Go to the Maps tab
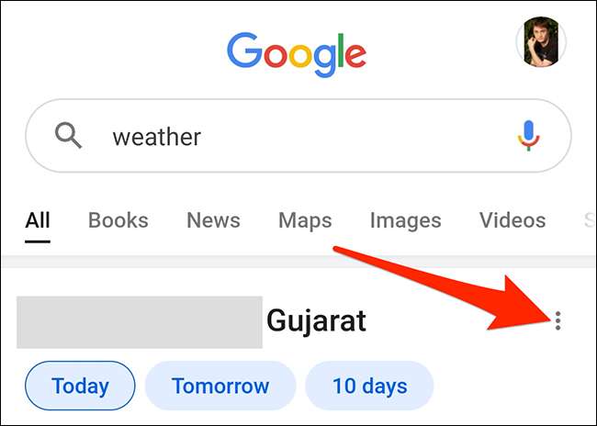 tap(305, 220)
